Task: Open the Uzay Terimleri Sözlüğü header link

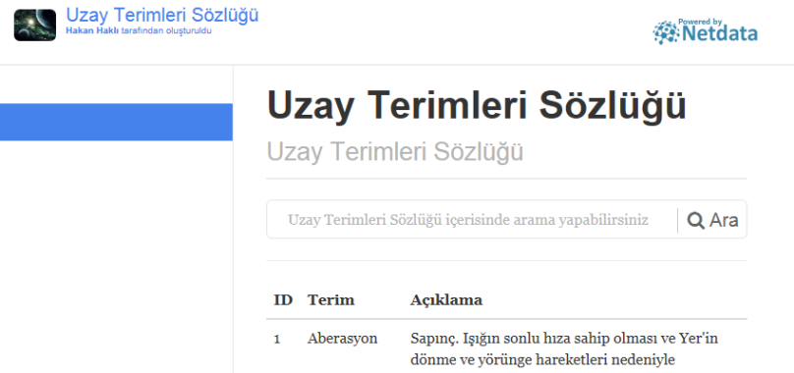Action: tap(162, 15)
